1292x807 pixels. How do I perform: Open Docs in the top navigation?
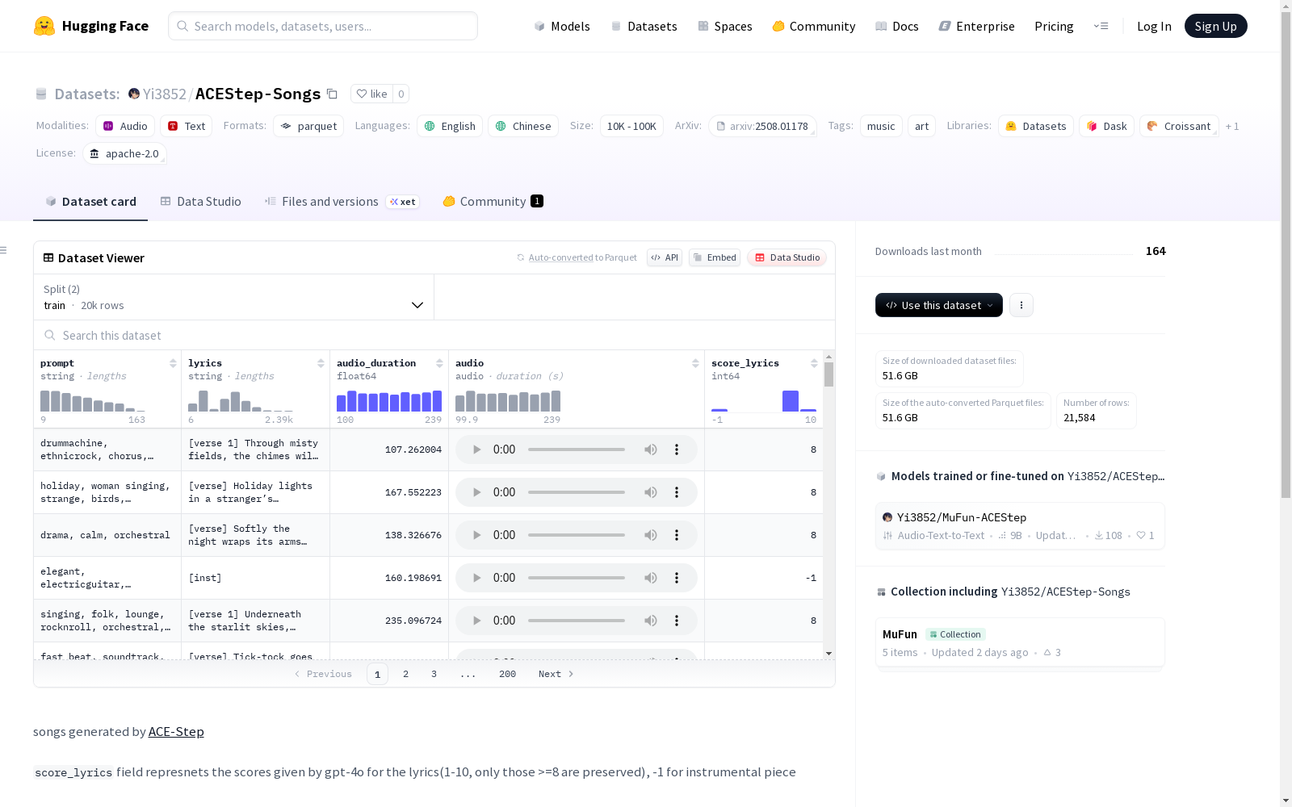click(897, 26)
